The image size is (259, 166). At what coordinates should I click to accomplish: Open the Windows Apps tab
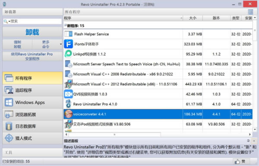32,102
